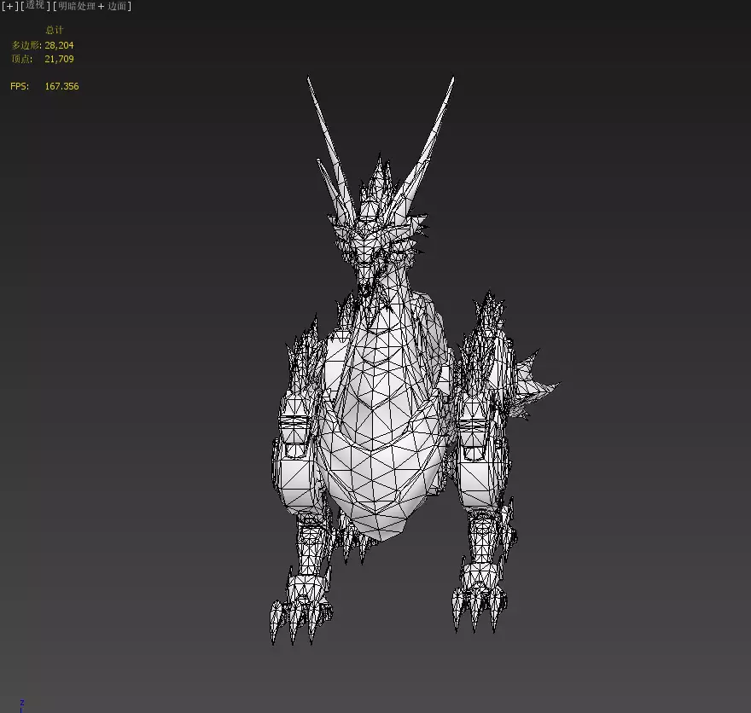Click the 总计 statistics header
Screen dimensions: 751x713
click(x=54, y=30)
